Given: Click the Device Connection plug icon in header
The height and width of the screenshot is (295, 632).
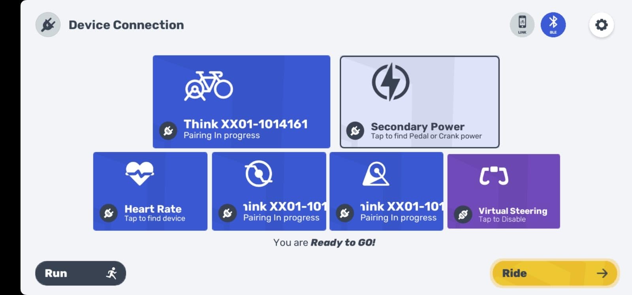Looking at the screenshot, I should (x=48, y=25).
